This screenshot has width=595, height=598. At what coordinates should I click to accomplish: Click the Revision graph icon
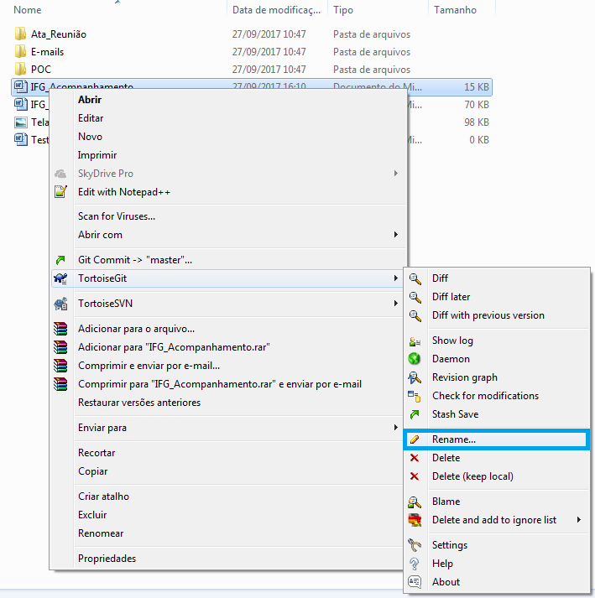click(x=414, y=377)
